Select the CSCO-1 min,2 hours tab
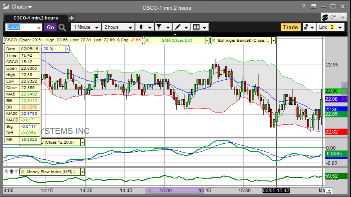This screenshot has width=351, height=197. click(x=36, y=18)
